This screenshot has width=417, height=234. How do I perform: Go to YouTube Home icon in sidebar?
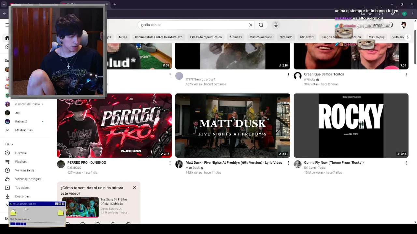tap(7, 38)
